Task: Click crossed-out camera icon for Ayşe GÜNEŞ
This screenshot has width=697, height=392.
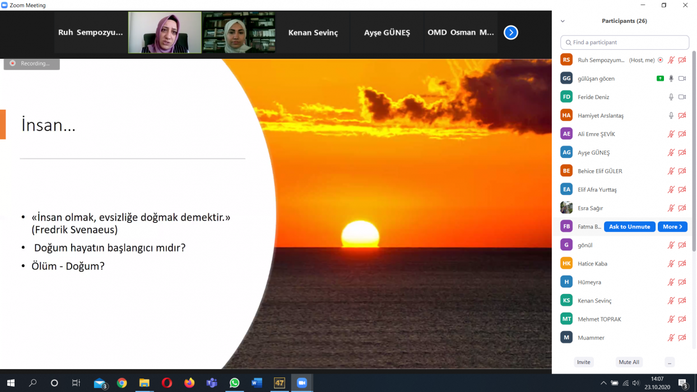Action: pos(682,152)
